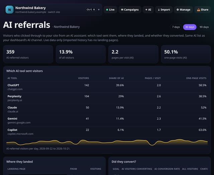Viewport: 214px width, 175px height.
Task: Select the Copilot row name
Action: tap(12, 130)
